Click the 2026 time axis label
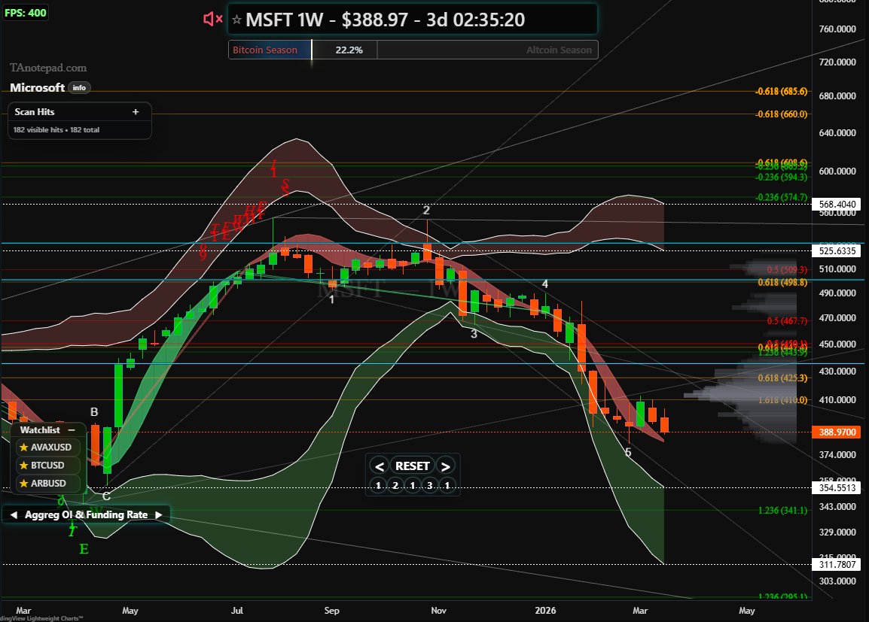Image resolution: width=869 pixels, height=622 pixels. point(545,611)
